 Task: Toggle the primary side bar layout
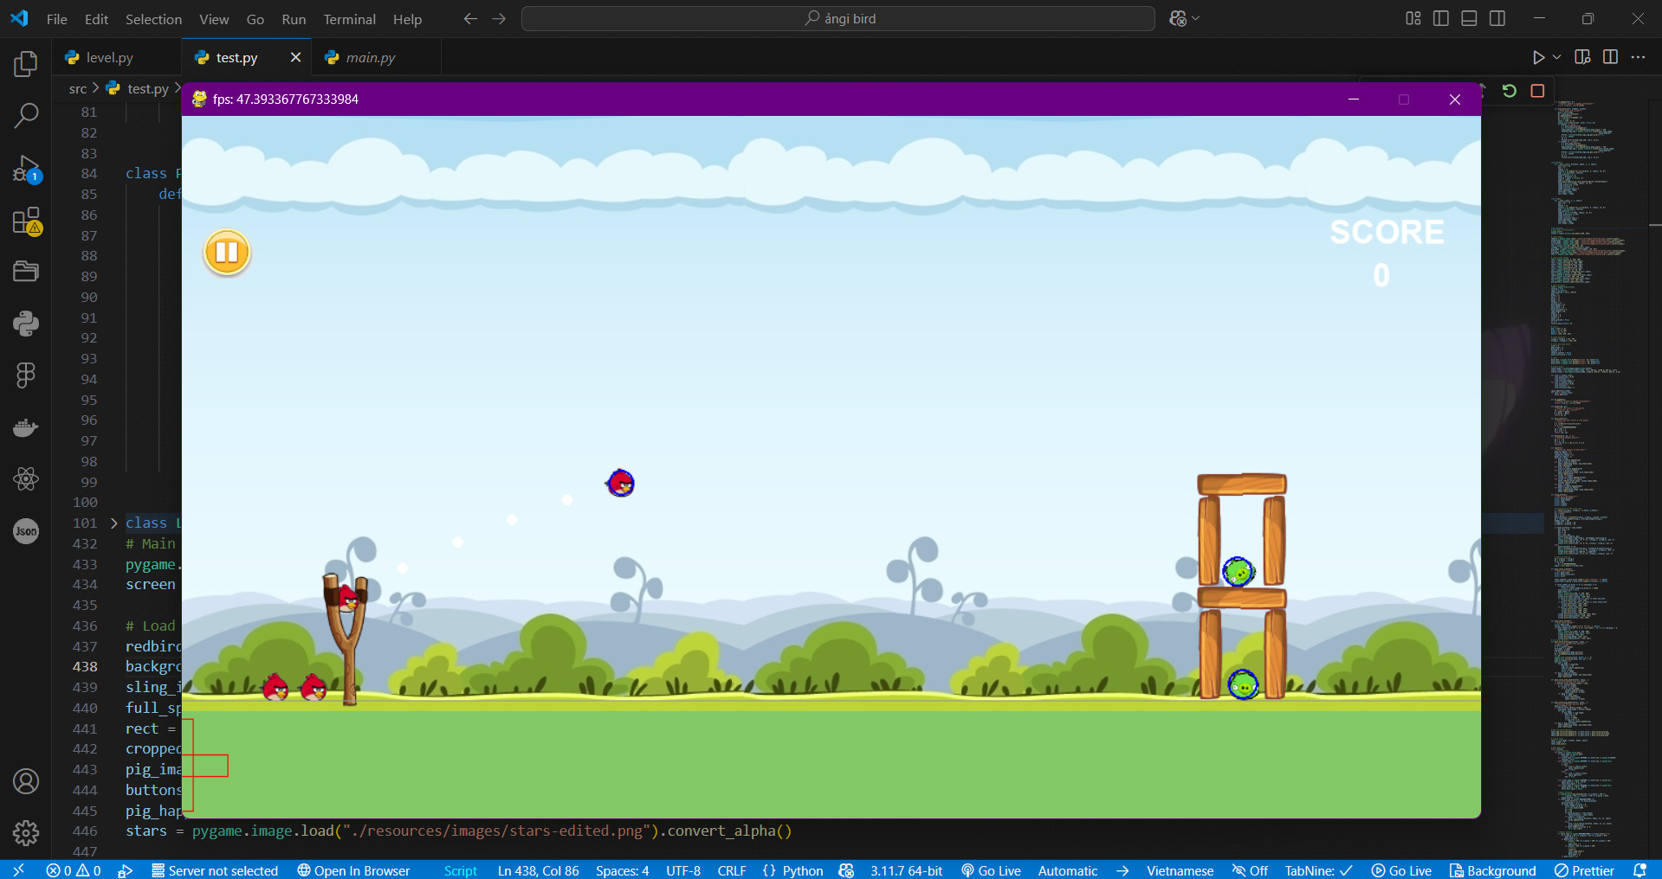[x=1441, y=18]
